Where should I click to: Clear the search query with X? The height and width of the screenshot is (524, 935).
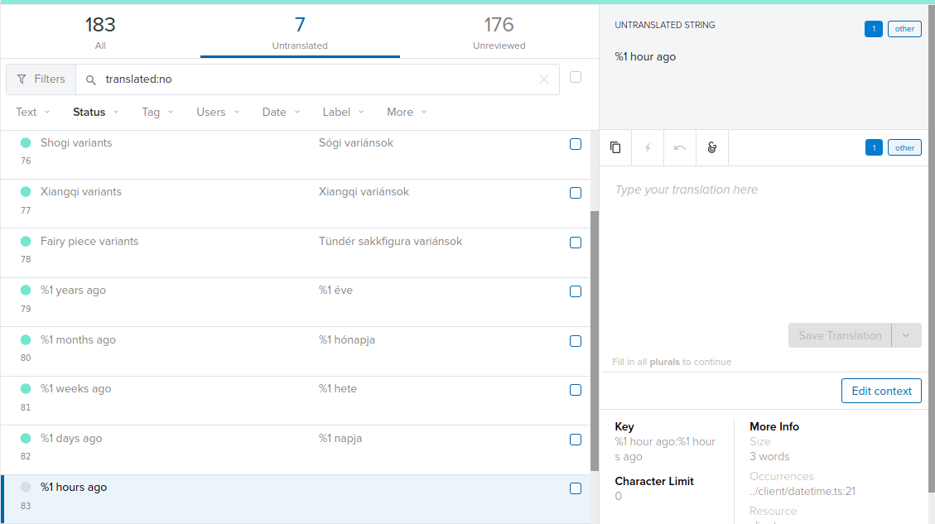click(x=544, y=79)
